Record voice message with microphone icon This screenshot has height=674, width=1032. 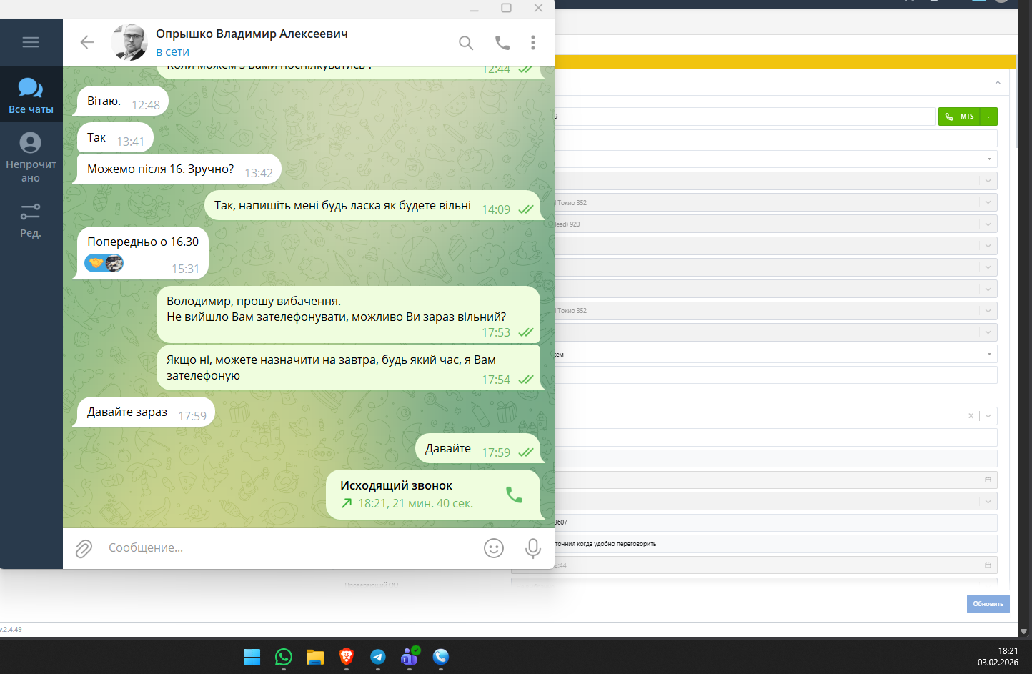click(x=533, y=548)
